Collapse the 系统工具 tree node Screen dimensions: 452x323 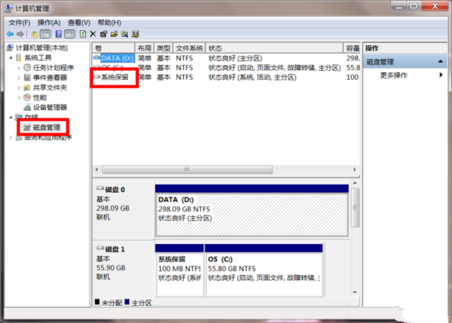[x=9, y=58]
